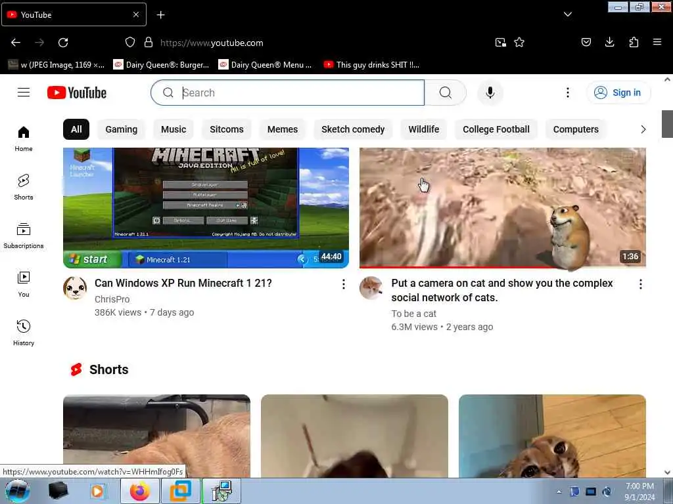Image resolution: width=673 pixels, height=504 pixels.
Task: Click the tracking protection shield icon
Action: [x=130, y=42]
